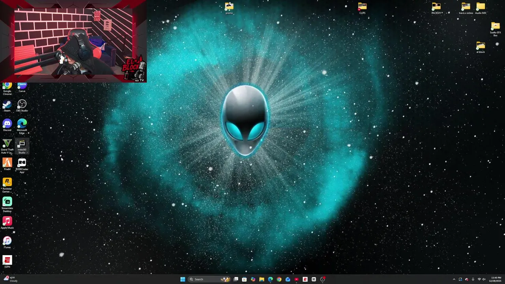Click the microphone tray icon
Viewport: 505px width, 284px height.
click(473, 279)
